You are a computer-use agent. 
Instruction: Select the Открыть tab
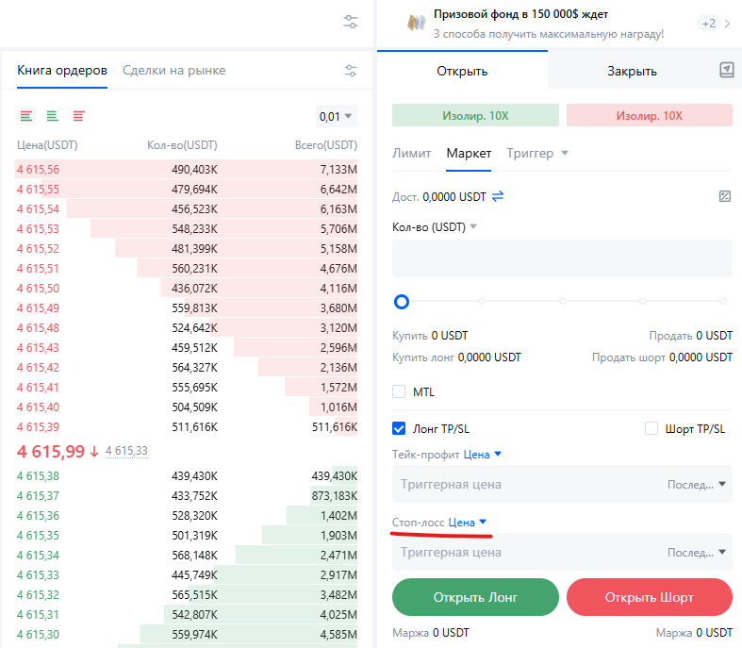(462, 71)
